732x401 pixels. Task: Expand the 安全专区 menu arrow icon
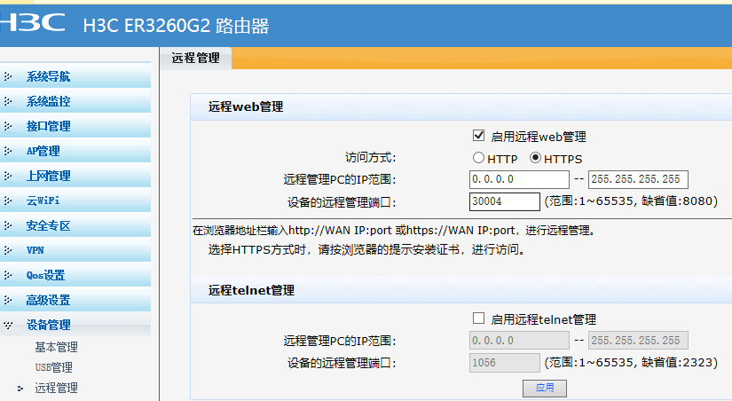pos(8,225)
